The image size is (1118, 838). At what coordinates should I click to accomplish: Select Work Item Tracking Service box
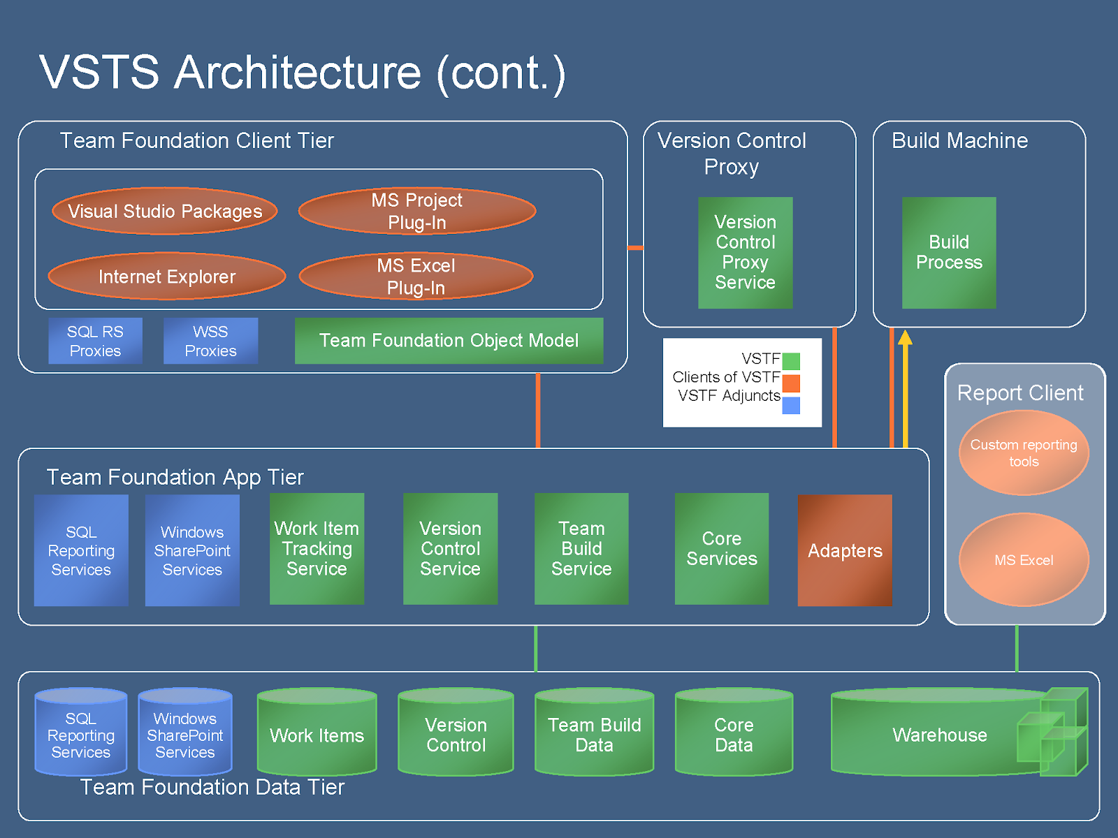point(317,549)
